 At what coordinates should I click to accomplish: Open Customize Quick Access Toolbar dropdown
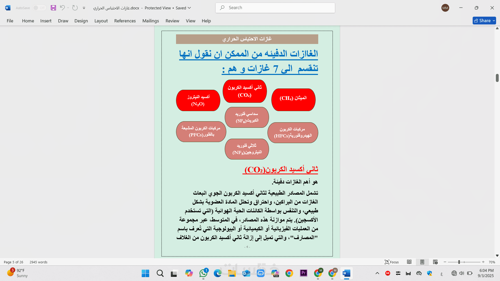84,8
